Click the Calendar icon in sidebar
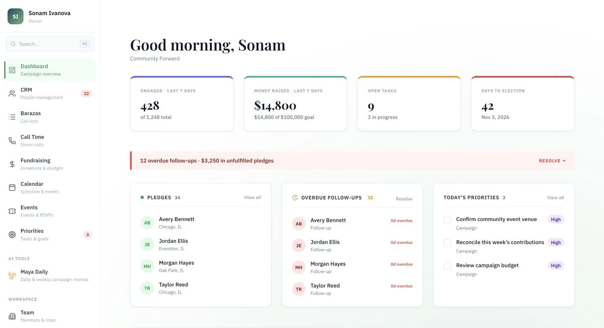 12,187
